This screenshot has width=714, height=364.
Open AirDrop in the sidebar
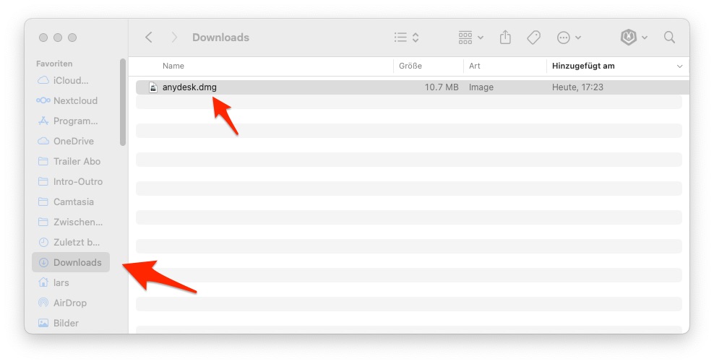tap(71, 303)
